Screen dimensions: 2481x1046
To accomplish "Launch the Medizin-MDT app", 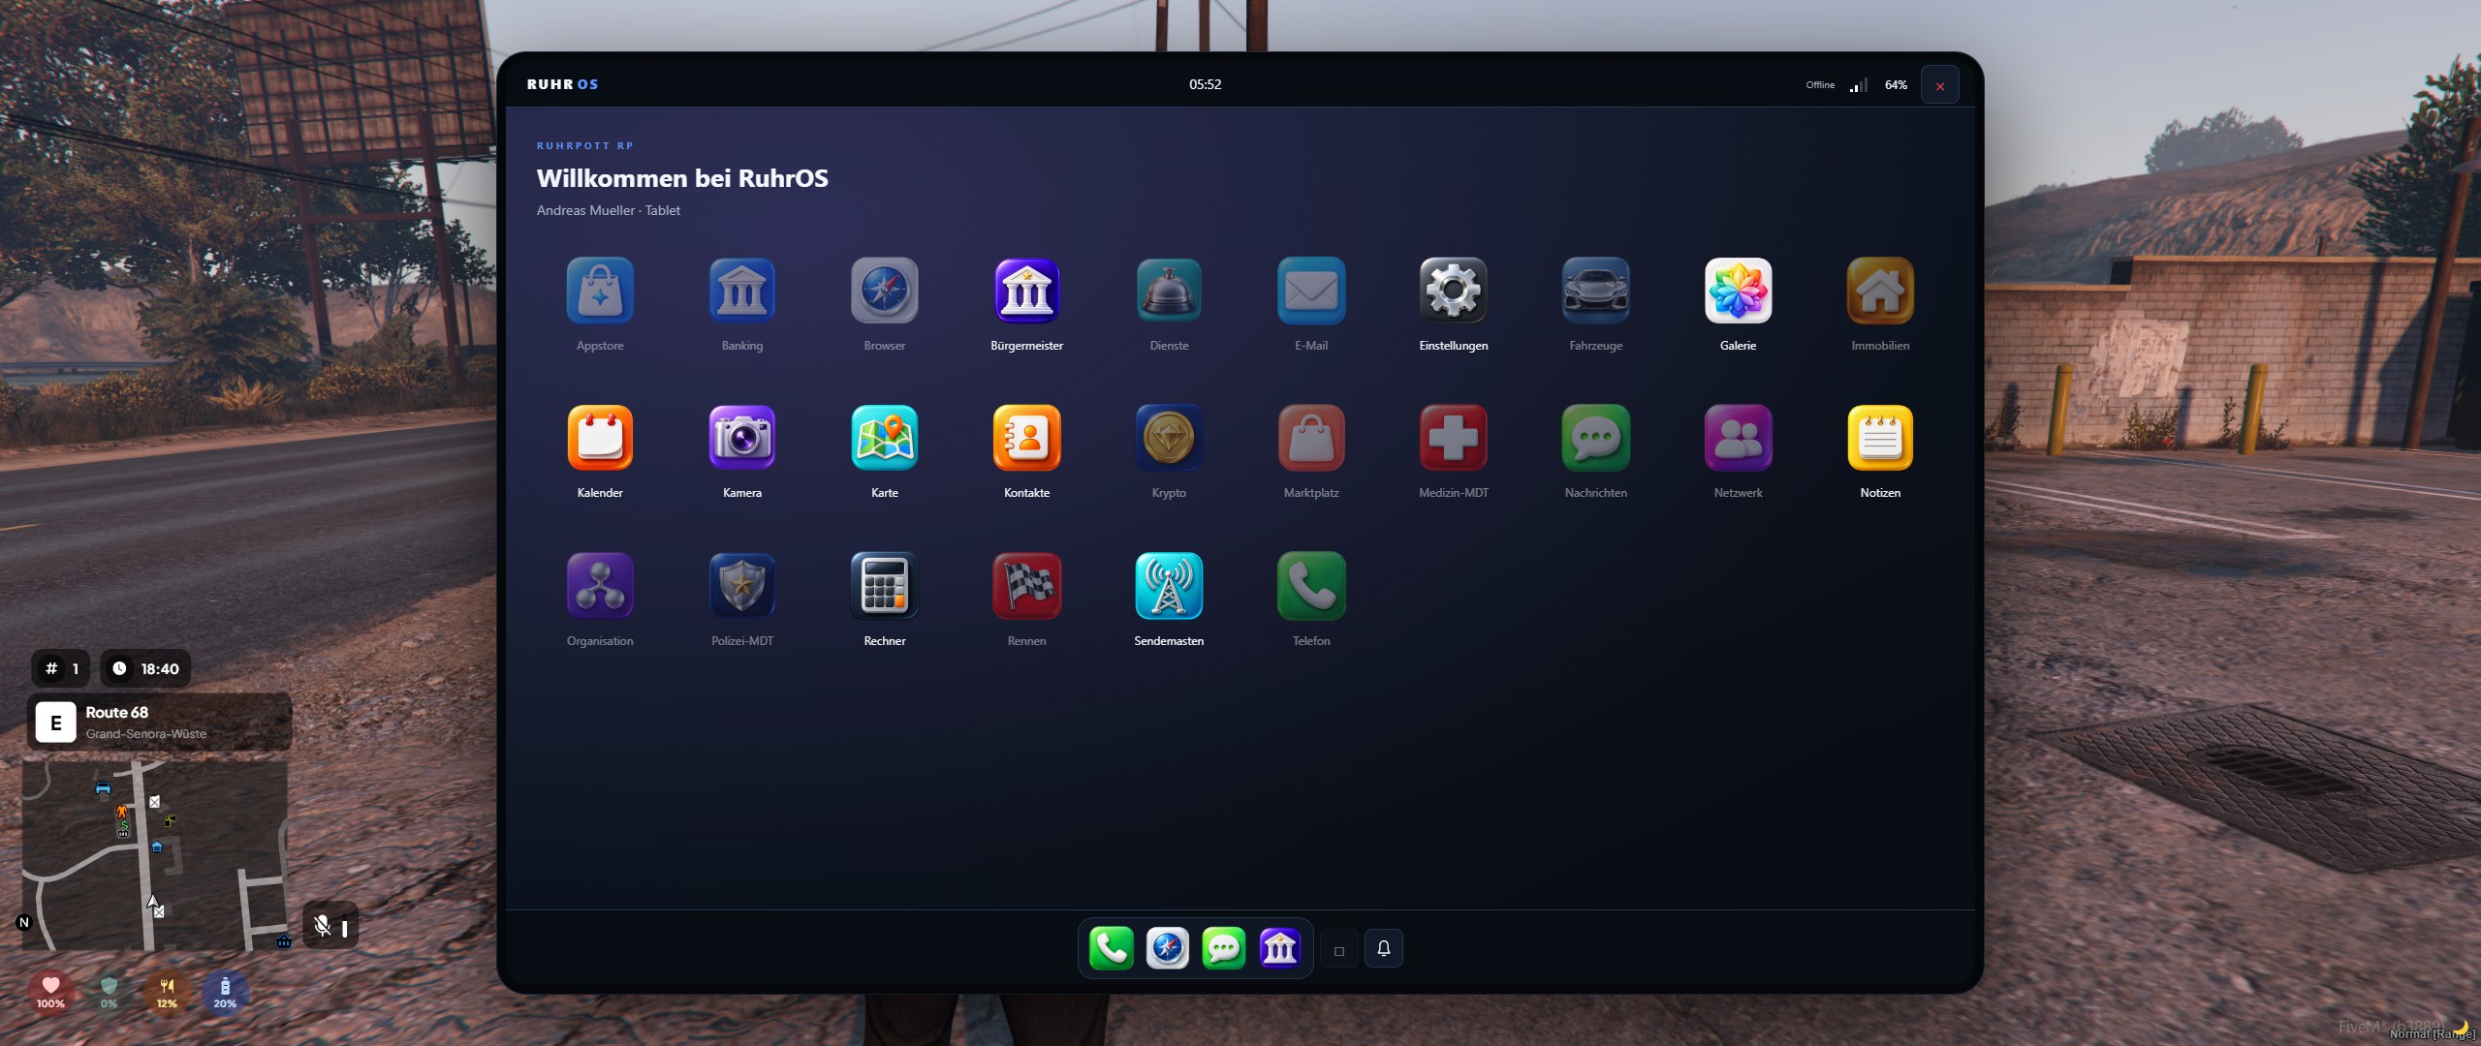I will click(x=1454, y=438).
